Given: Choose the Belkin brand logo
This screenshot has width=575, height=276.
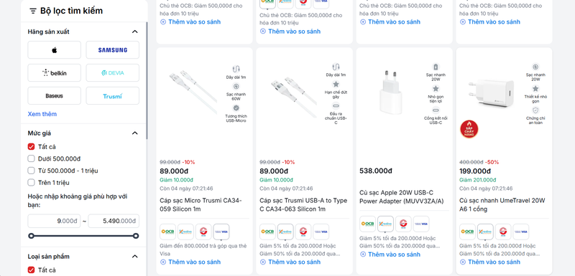Looking at the screenshot, I should tap(55, 72).
